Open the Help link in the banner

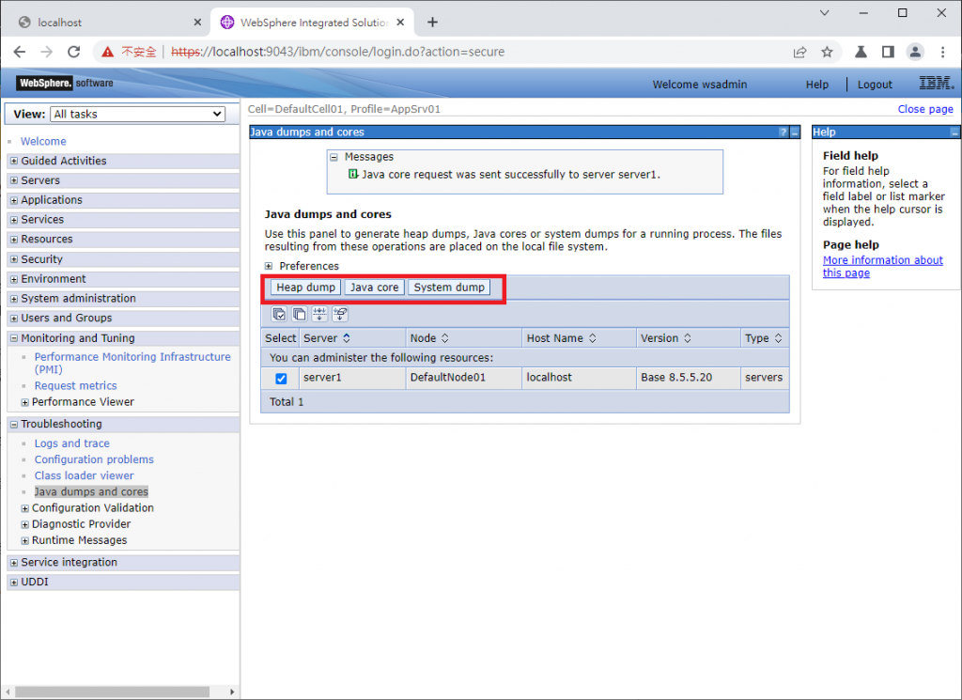pyautogui.click(x=816, y=85)
